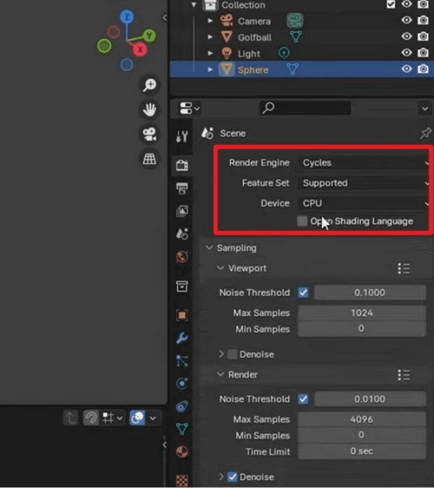Toggle camera view icon in viewport
The width and height of the screenshot is (434, 488).
pyautogui.click(x=150, y=134)
